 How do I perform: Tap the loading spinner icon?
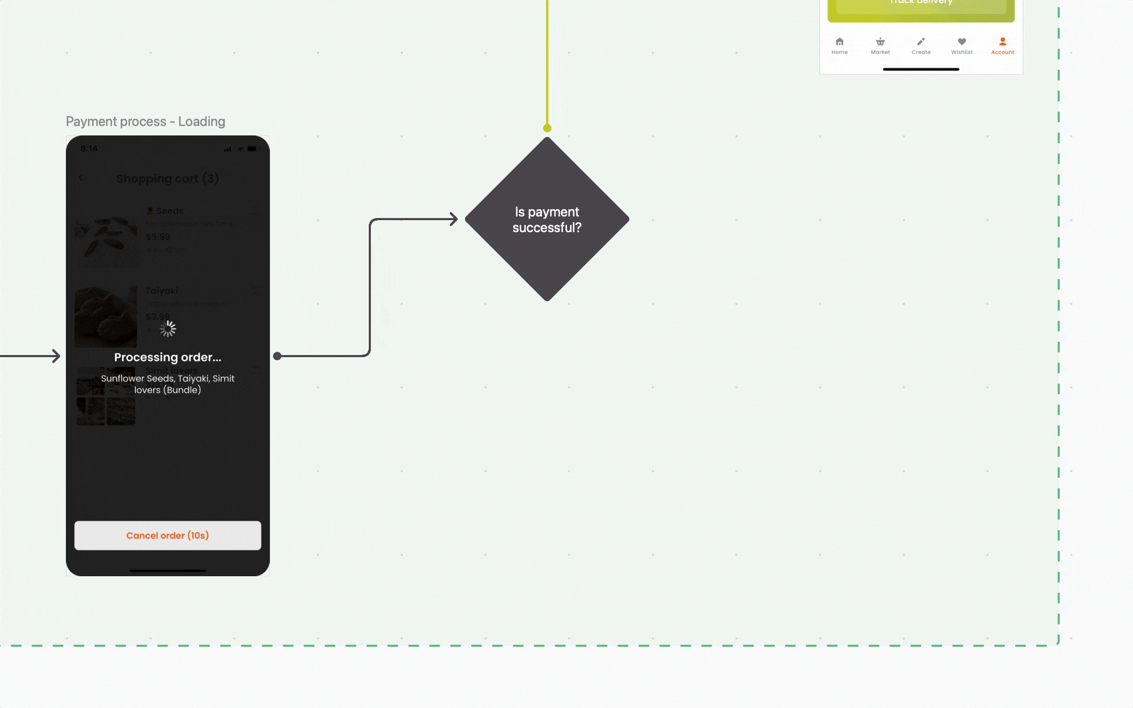click(168, 328)
